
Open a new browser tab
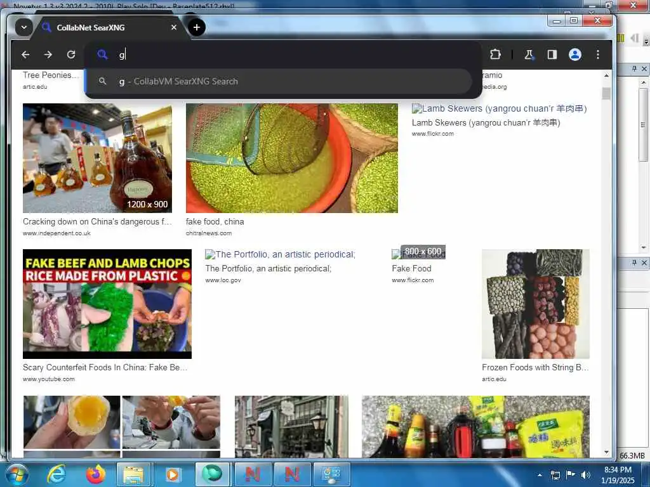coord(197,27)
